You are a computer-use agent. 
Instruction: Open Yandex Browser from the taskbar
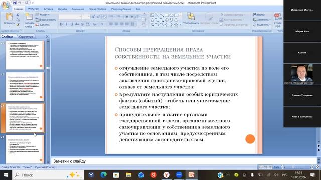pyautogui.click(x=167, y=175)
